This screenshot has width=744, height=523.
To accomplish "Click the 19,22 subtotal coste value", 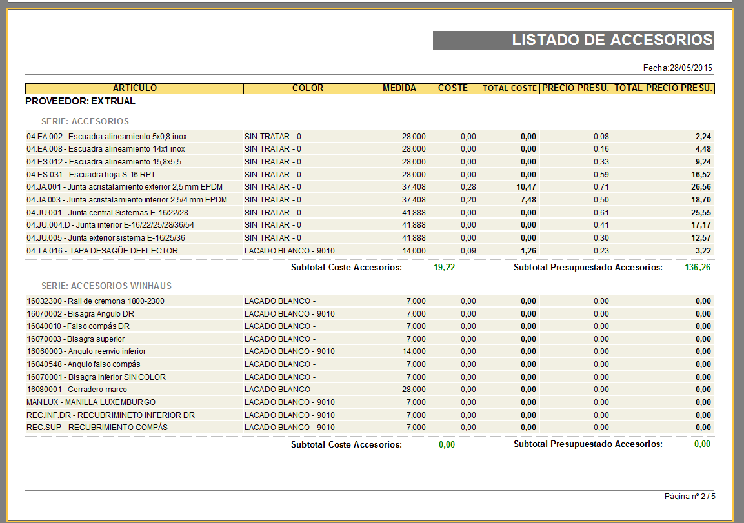I will (444, 268).
